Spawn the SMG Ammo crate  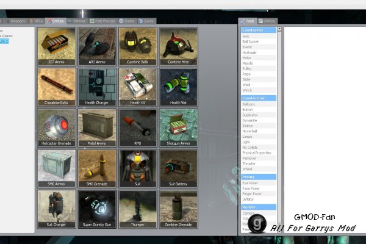57,168
